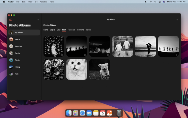The width and height of the screenshot is (188, 118).
Task: Select the Noir filter tab
Action: click(64, 30)
